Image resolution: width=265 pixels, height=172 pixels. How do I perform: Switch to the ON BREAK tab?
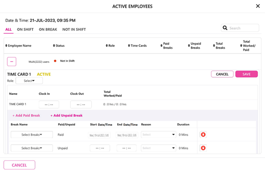tap(48, 30)
